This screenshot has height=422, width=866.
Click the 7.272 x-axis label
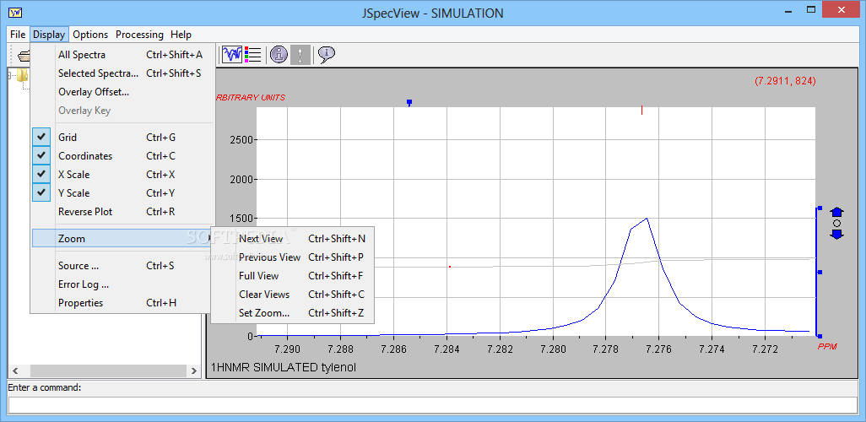point(765,349)
